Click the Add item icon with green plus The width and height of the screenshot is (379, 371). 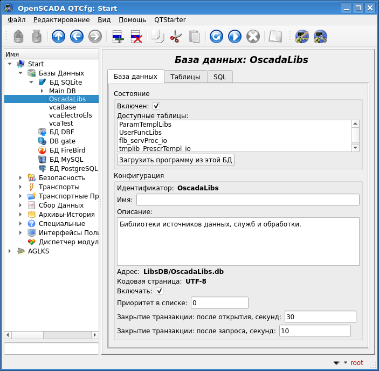click(x=118, y=36)
